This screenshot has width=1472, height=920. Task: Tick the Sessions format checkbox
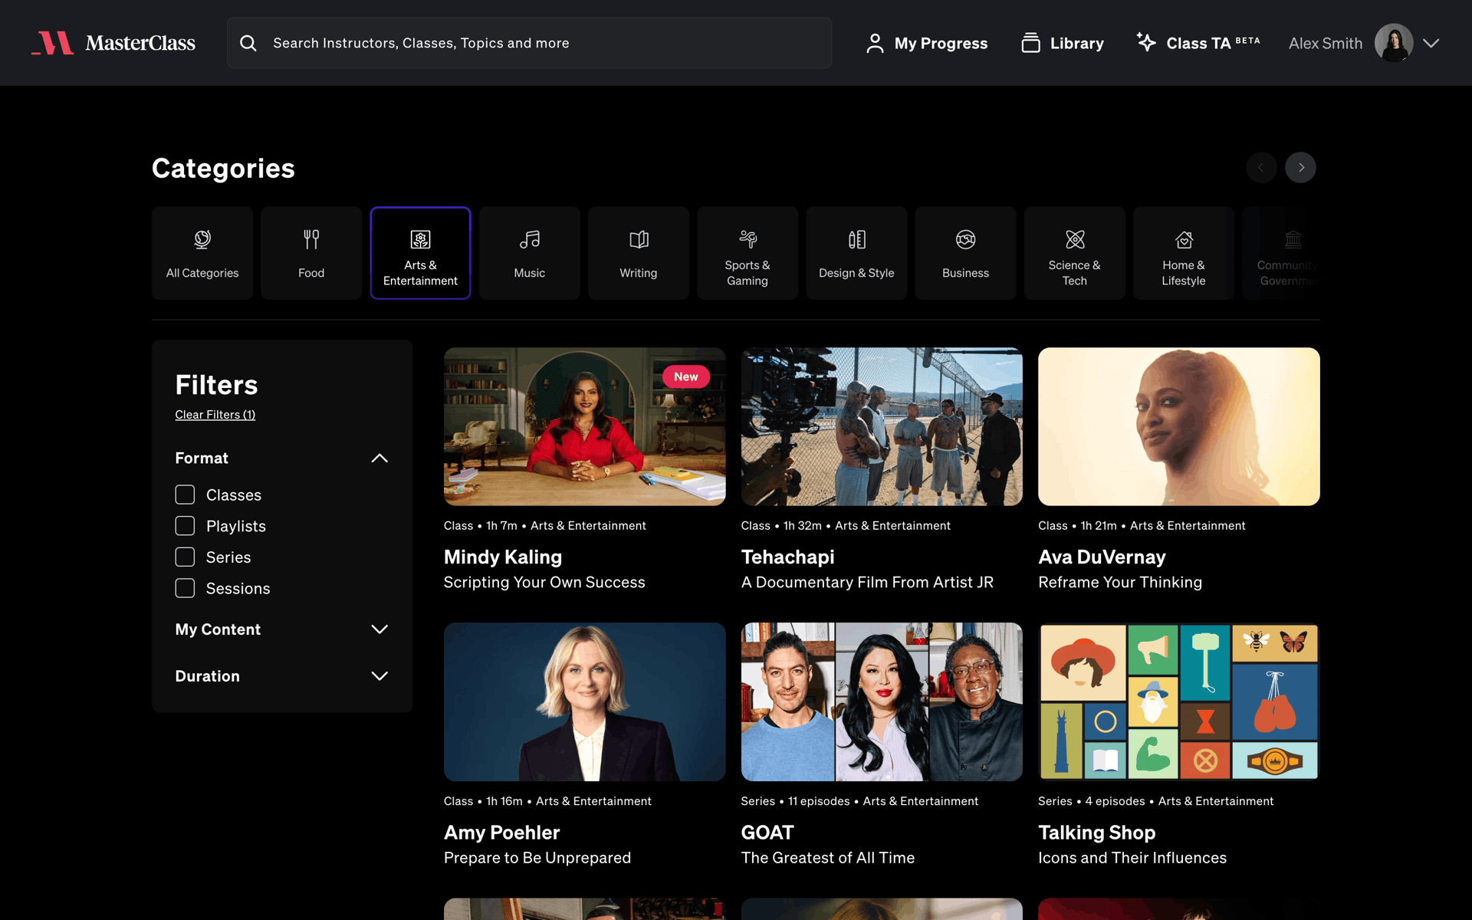pos(185,588)
